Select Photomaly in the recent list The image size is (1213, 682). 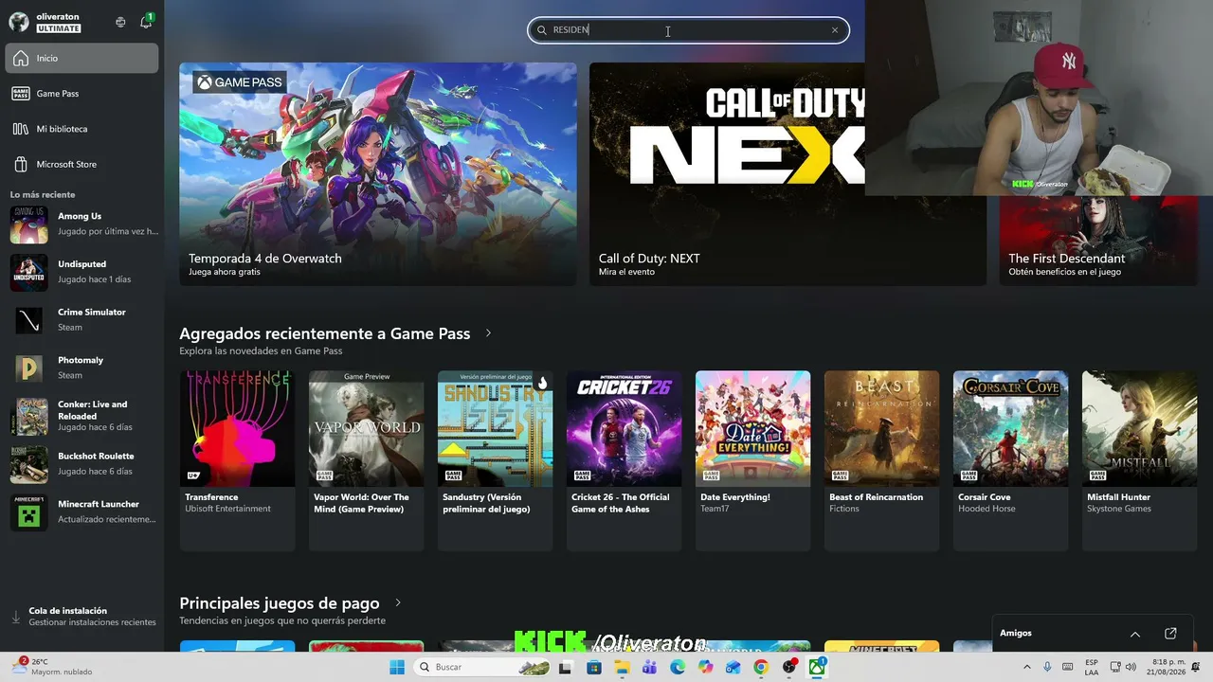(x=83, y=368)
